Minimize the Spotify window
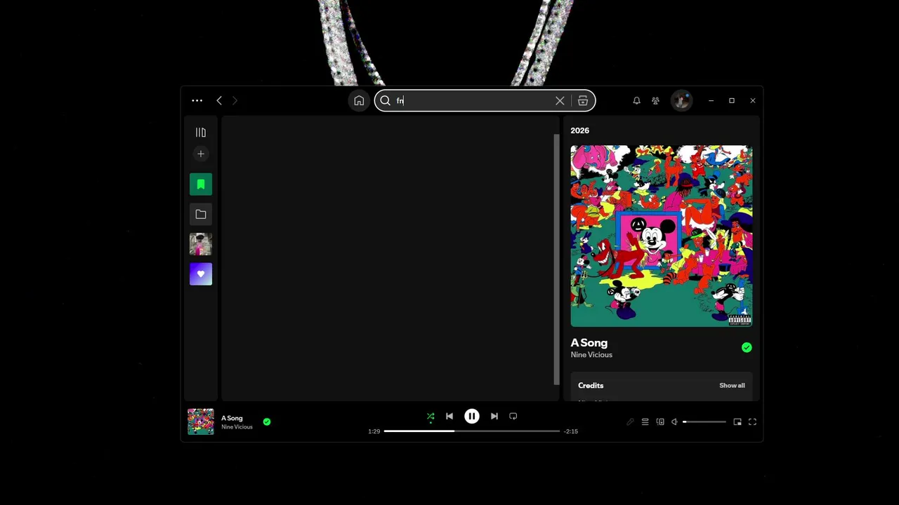 click(711, 100)
